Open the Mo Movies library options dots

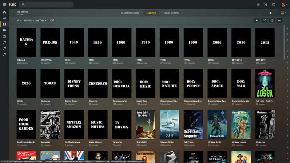tap(13, 13)
